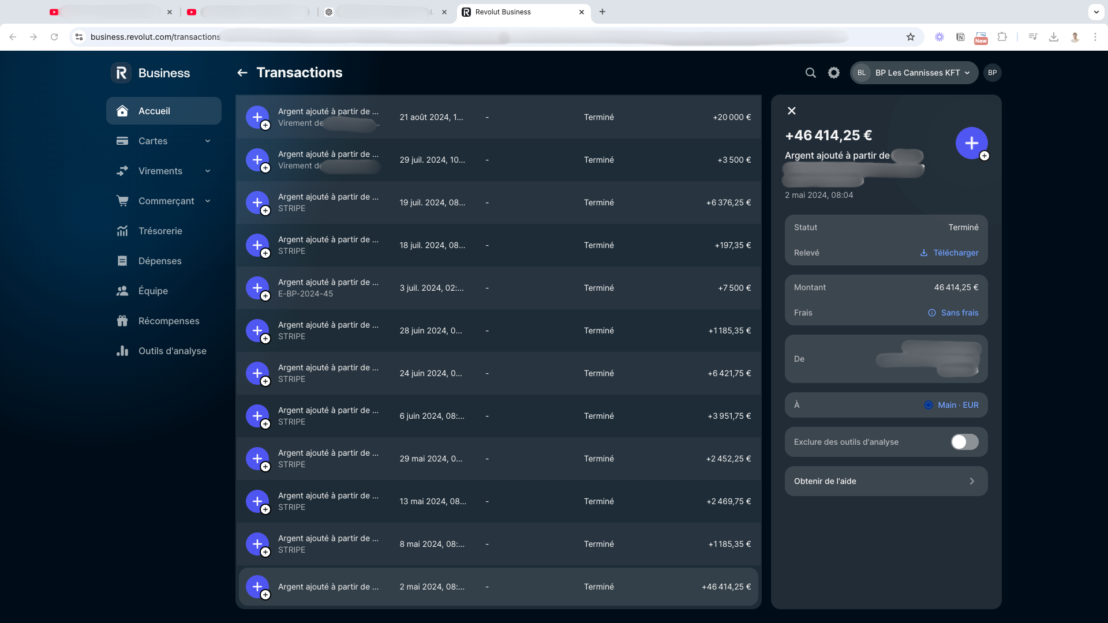This screenshot has height=623, width=1108.
Task: Click plus icon of 21 août 2024 transaction
Action: point(257,117)
